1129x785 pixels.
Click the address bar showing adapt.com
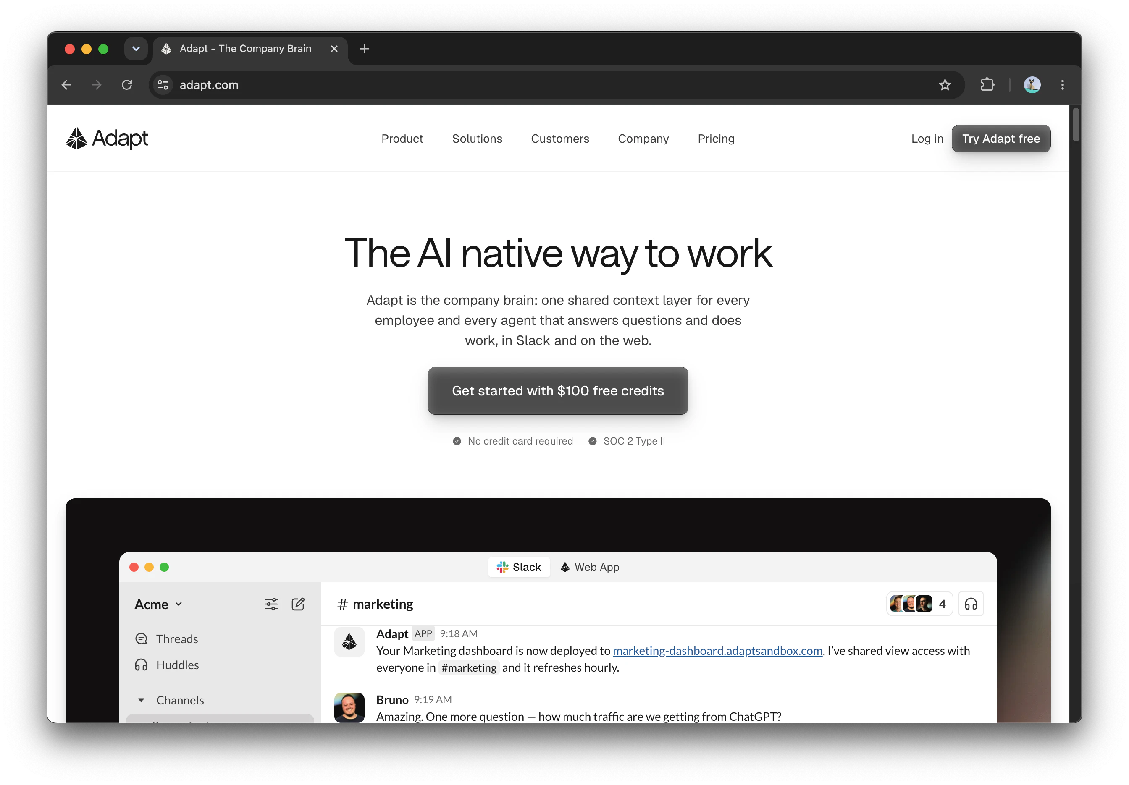coord(556,85)
